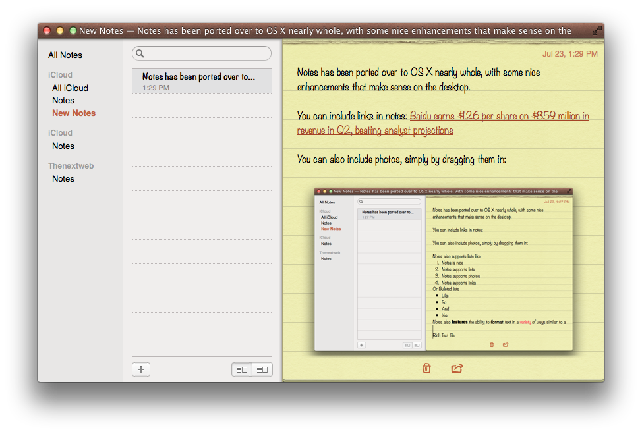Select note 'Notes has been ported over to...'
642x434 pixels.
[x=202, y=81]
